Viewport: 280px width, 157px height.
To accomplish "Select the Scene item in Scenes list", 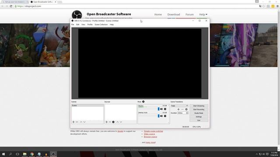I will coord(87,106).
